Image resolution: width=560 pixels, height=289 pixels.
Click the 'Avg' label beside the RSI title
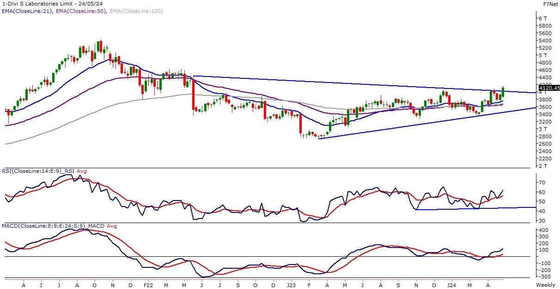click(81, 171)
